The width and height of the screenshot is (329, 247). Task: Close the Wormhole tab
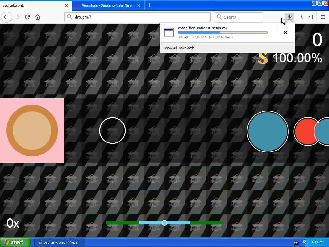(x=139, y=5)
